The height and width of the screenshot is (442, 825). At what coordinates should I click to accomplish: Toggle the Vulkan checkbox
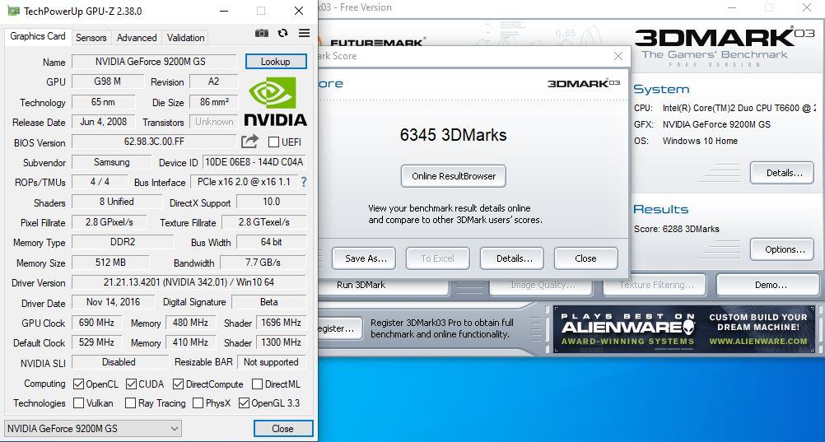click(x=78, y=403)
